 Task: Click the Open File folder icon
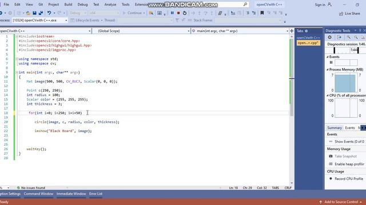tap(28, 13)
